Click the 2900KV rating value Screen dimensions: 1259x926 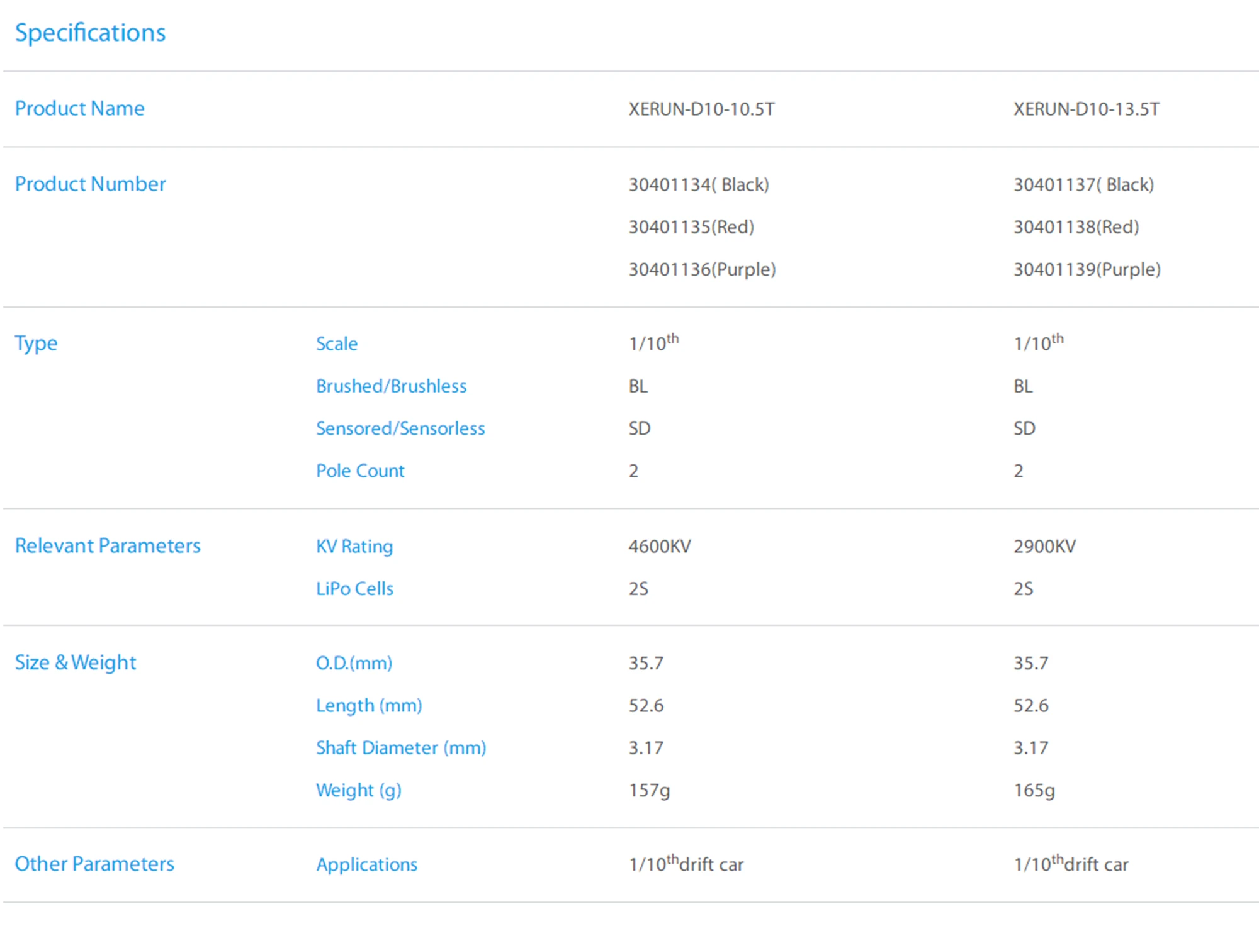(x=1044, y=546)
